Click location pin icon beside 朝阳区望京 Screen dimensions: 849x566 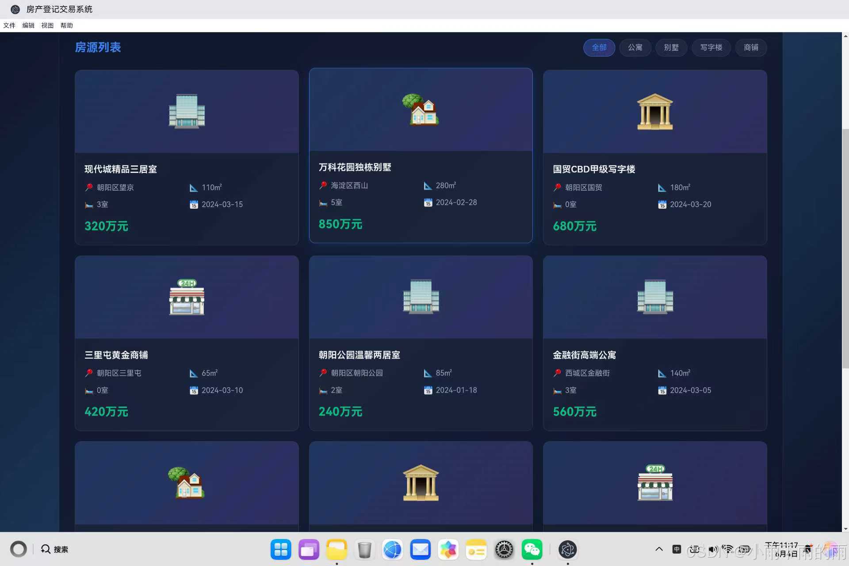(89, 187)
